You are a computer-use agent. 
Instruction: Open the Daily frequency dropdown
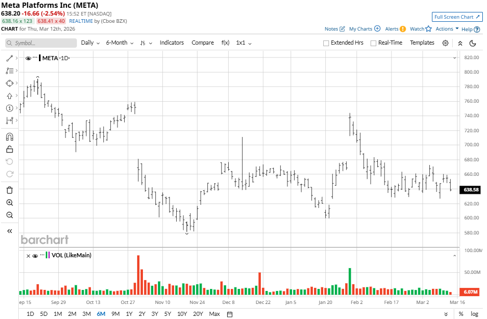pyautogui.click(x=90, y=43)
